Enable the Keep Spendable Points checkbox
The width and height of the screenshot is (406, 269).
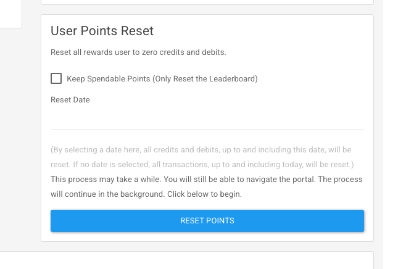pyautogui.click(x=56, y=78)
